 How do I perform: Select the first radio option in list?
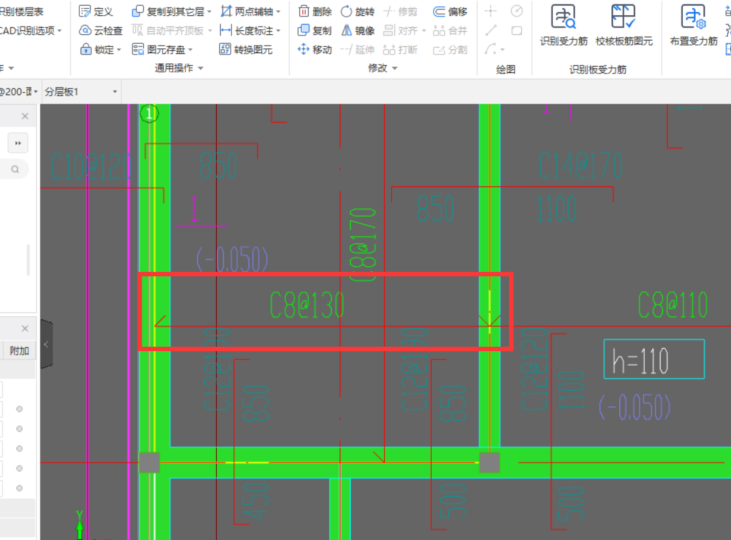click(x=19, y=409)
